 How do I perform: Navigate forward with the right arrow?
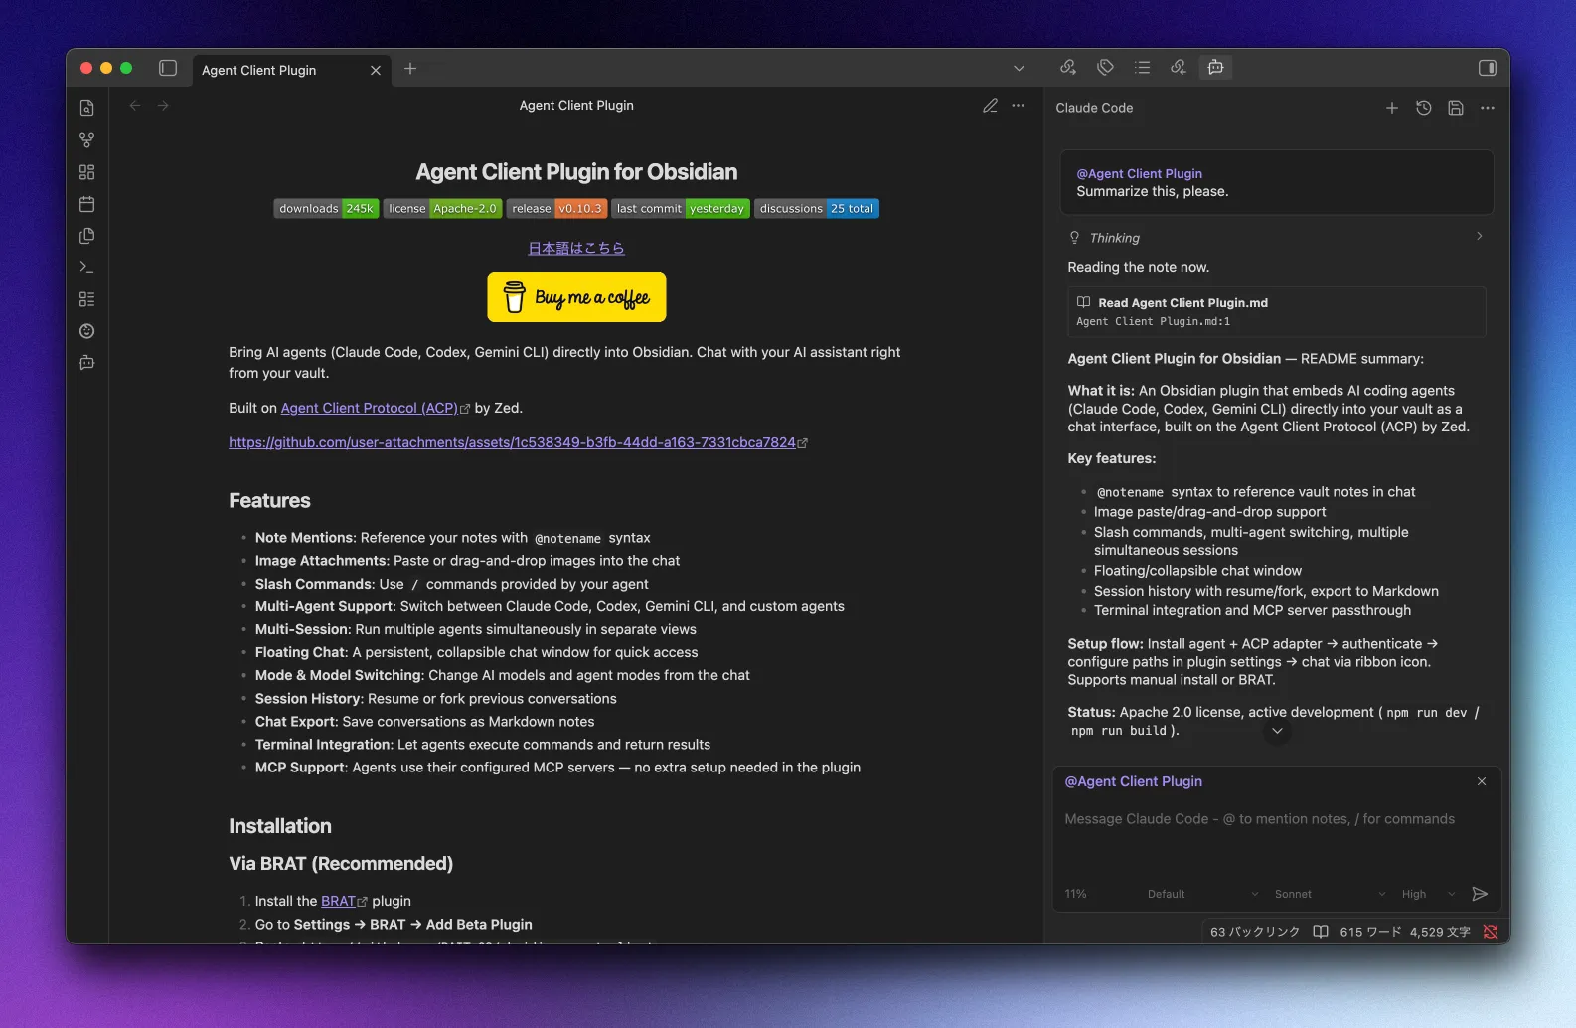[163, 106]
